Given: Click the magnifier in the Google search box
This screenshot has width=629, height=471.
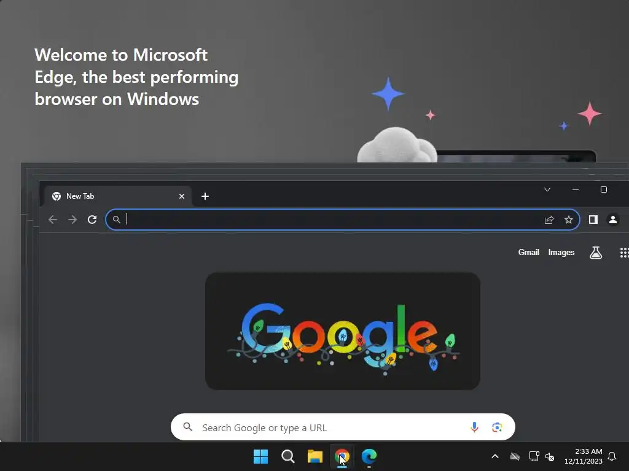Looking at the screenshot, I should click(188, 427).
